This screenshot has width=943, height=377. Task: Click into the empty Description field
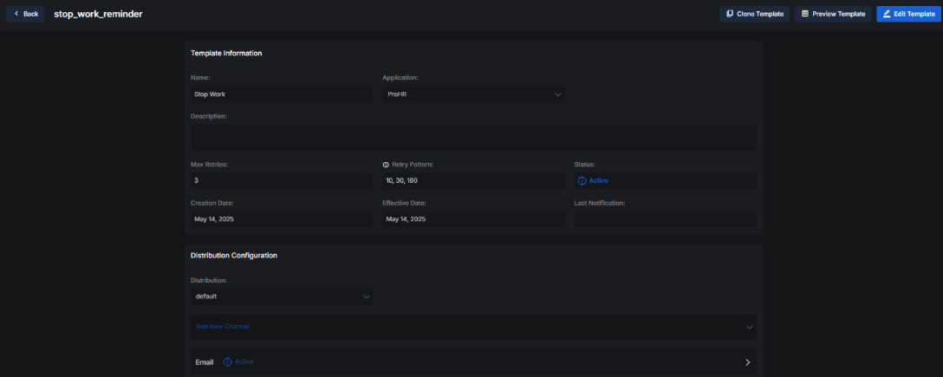[473, 136]
